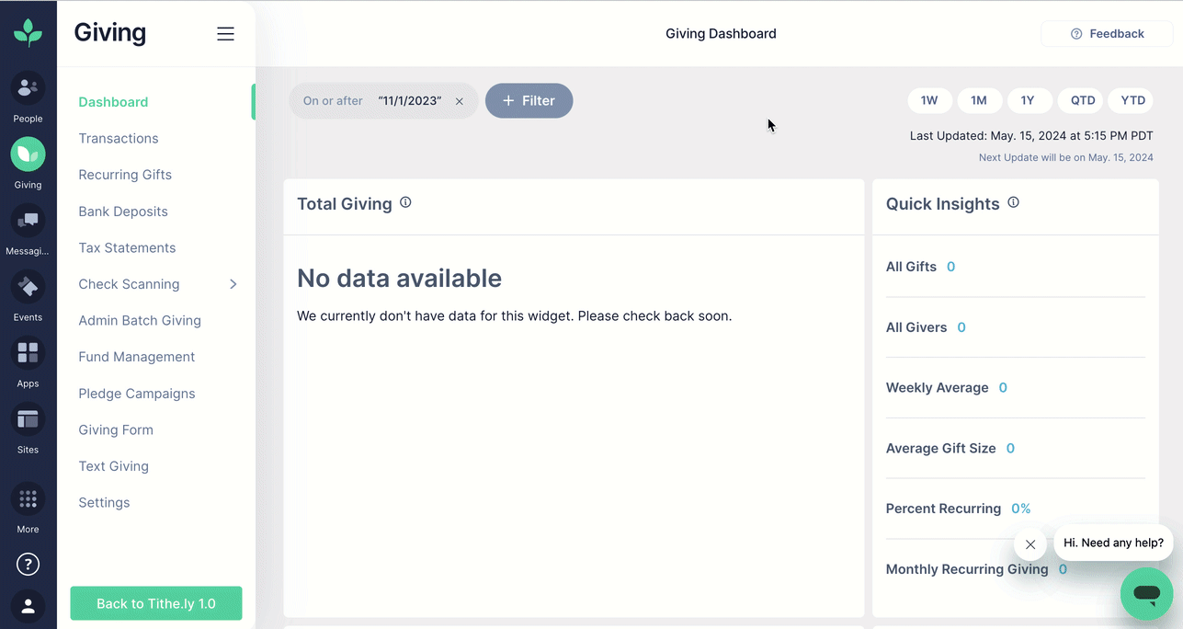Select the YTD date range

click(1132, 100)
